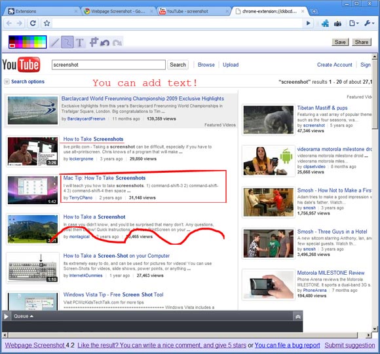Image resolution: width=380 pixels, height=354 pixels.
Task: Select the freehand curve drawing tool
Action: pyautogui.click(x=67, y=43)
